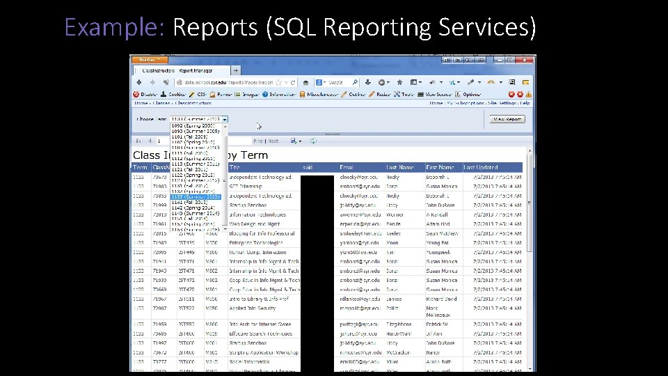Open the export format dropdown arrow
Viewport: 668px width, 376px height.
[301, 141]
